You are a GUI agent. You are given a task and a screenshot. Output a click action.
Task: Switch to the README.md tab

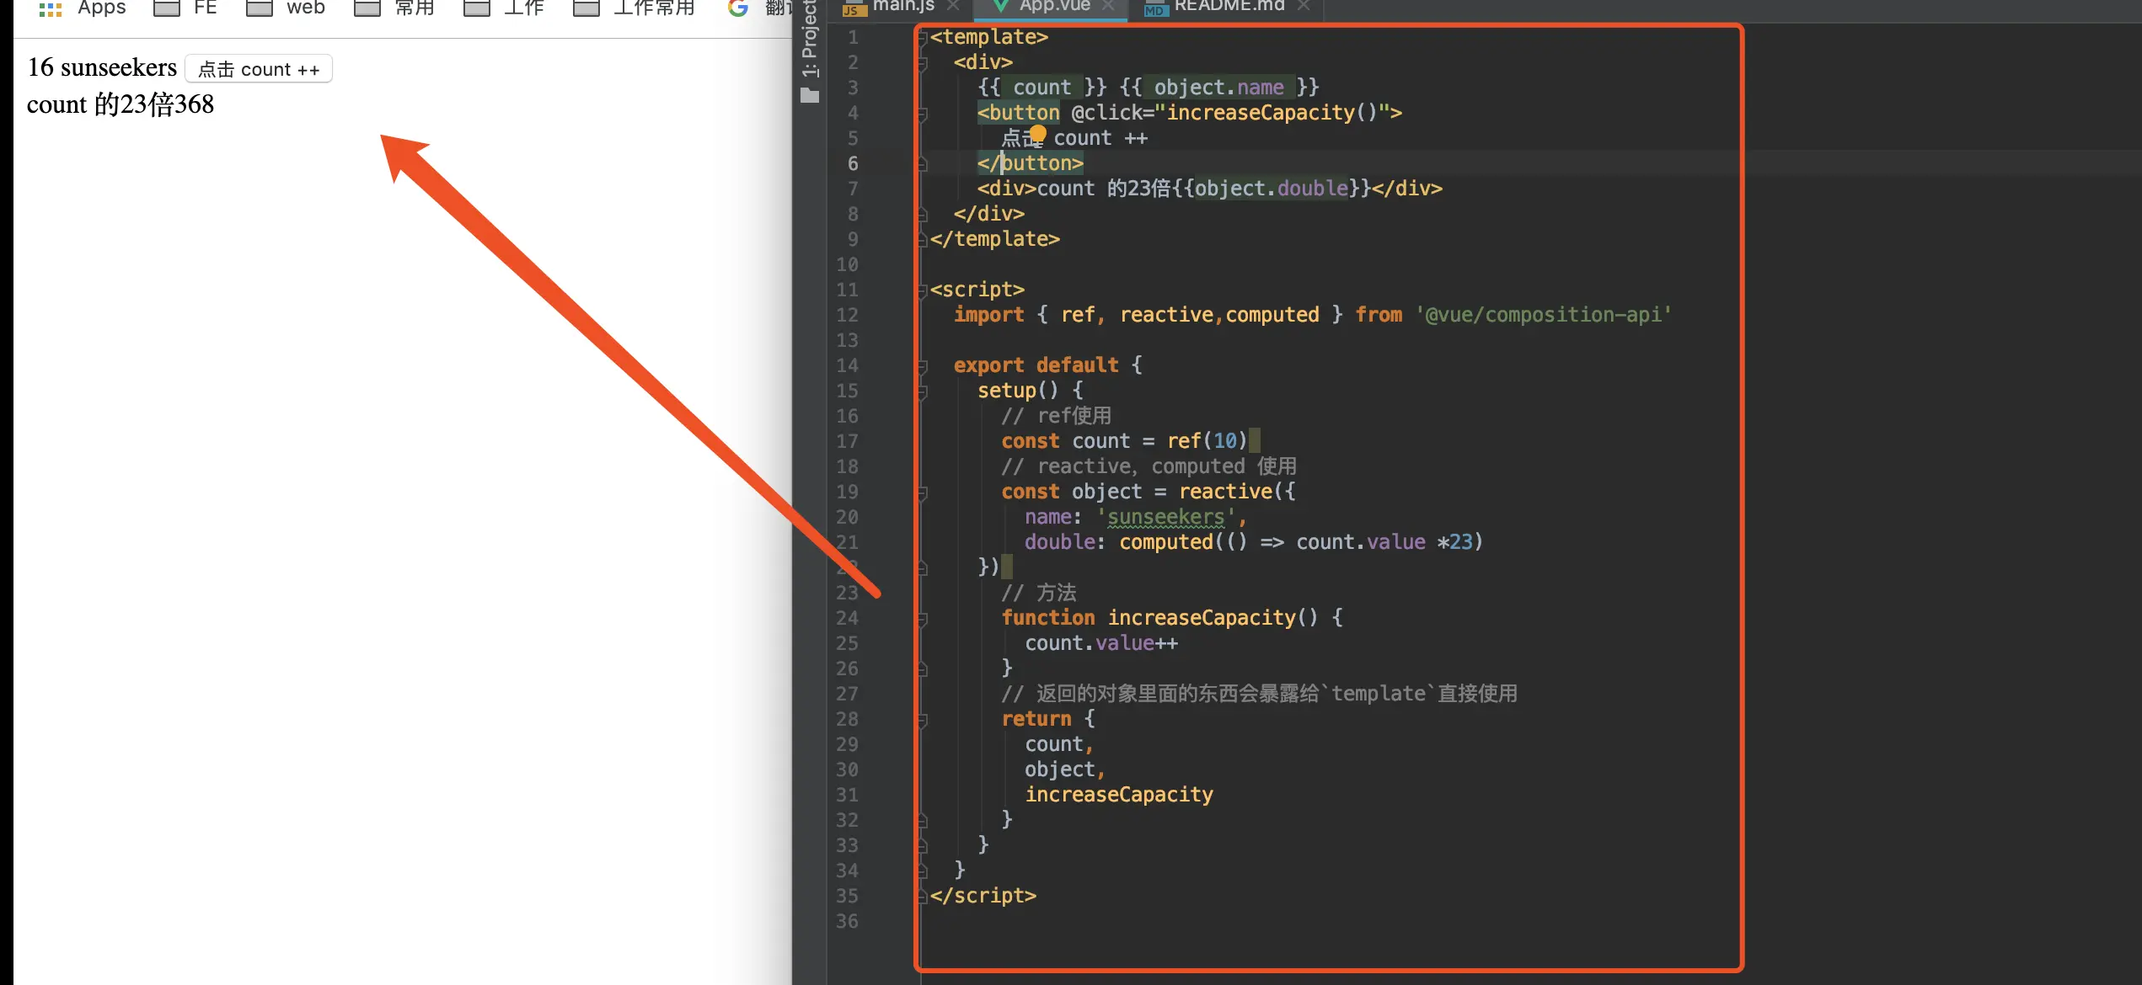click(x=1229, y=7)
